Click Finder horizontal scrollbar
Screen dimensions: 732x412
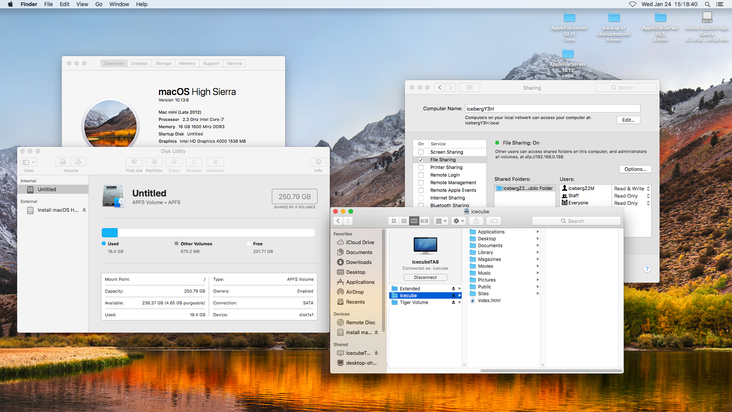point(551,371)
